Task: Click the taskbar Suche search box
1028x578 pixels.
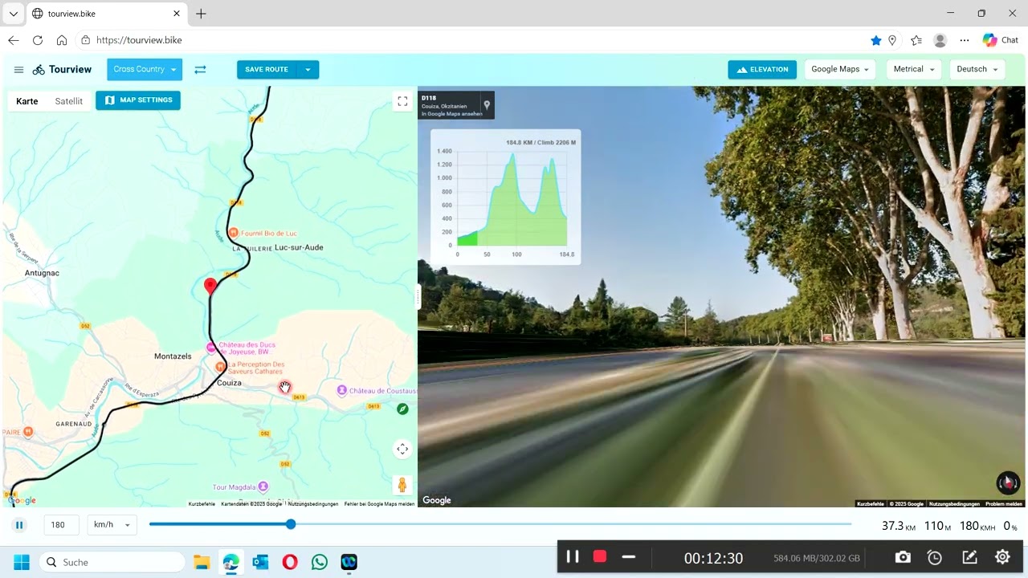Action: 112,562
